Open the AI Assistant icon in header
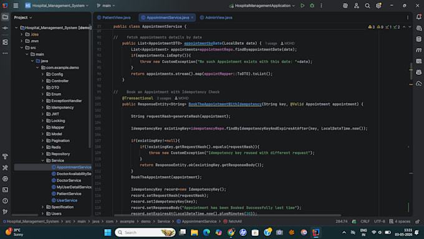 [x=345, y=6]
